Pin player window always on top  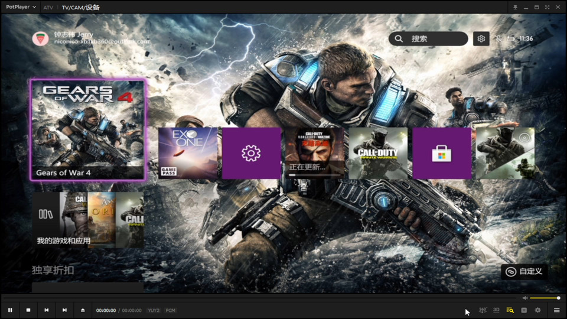[515, 7]
